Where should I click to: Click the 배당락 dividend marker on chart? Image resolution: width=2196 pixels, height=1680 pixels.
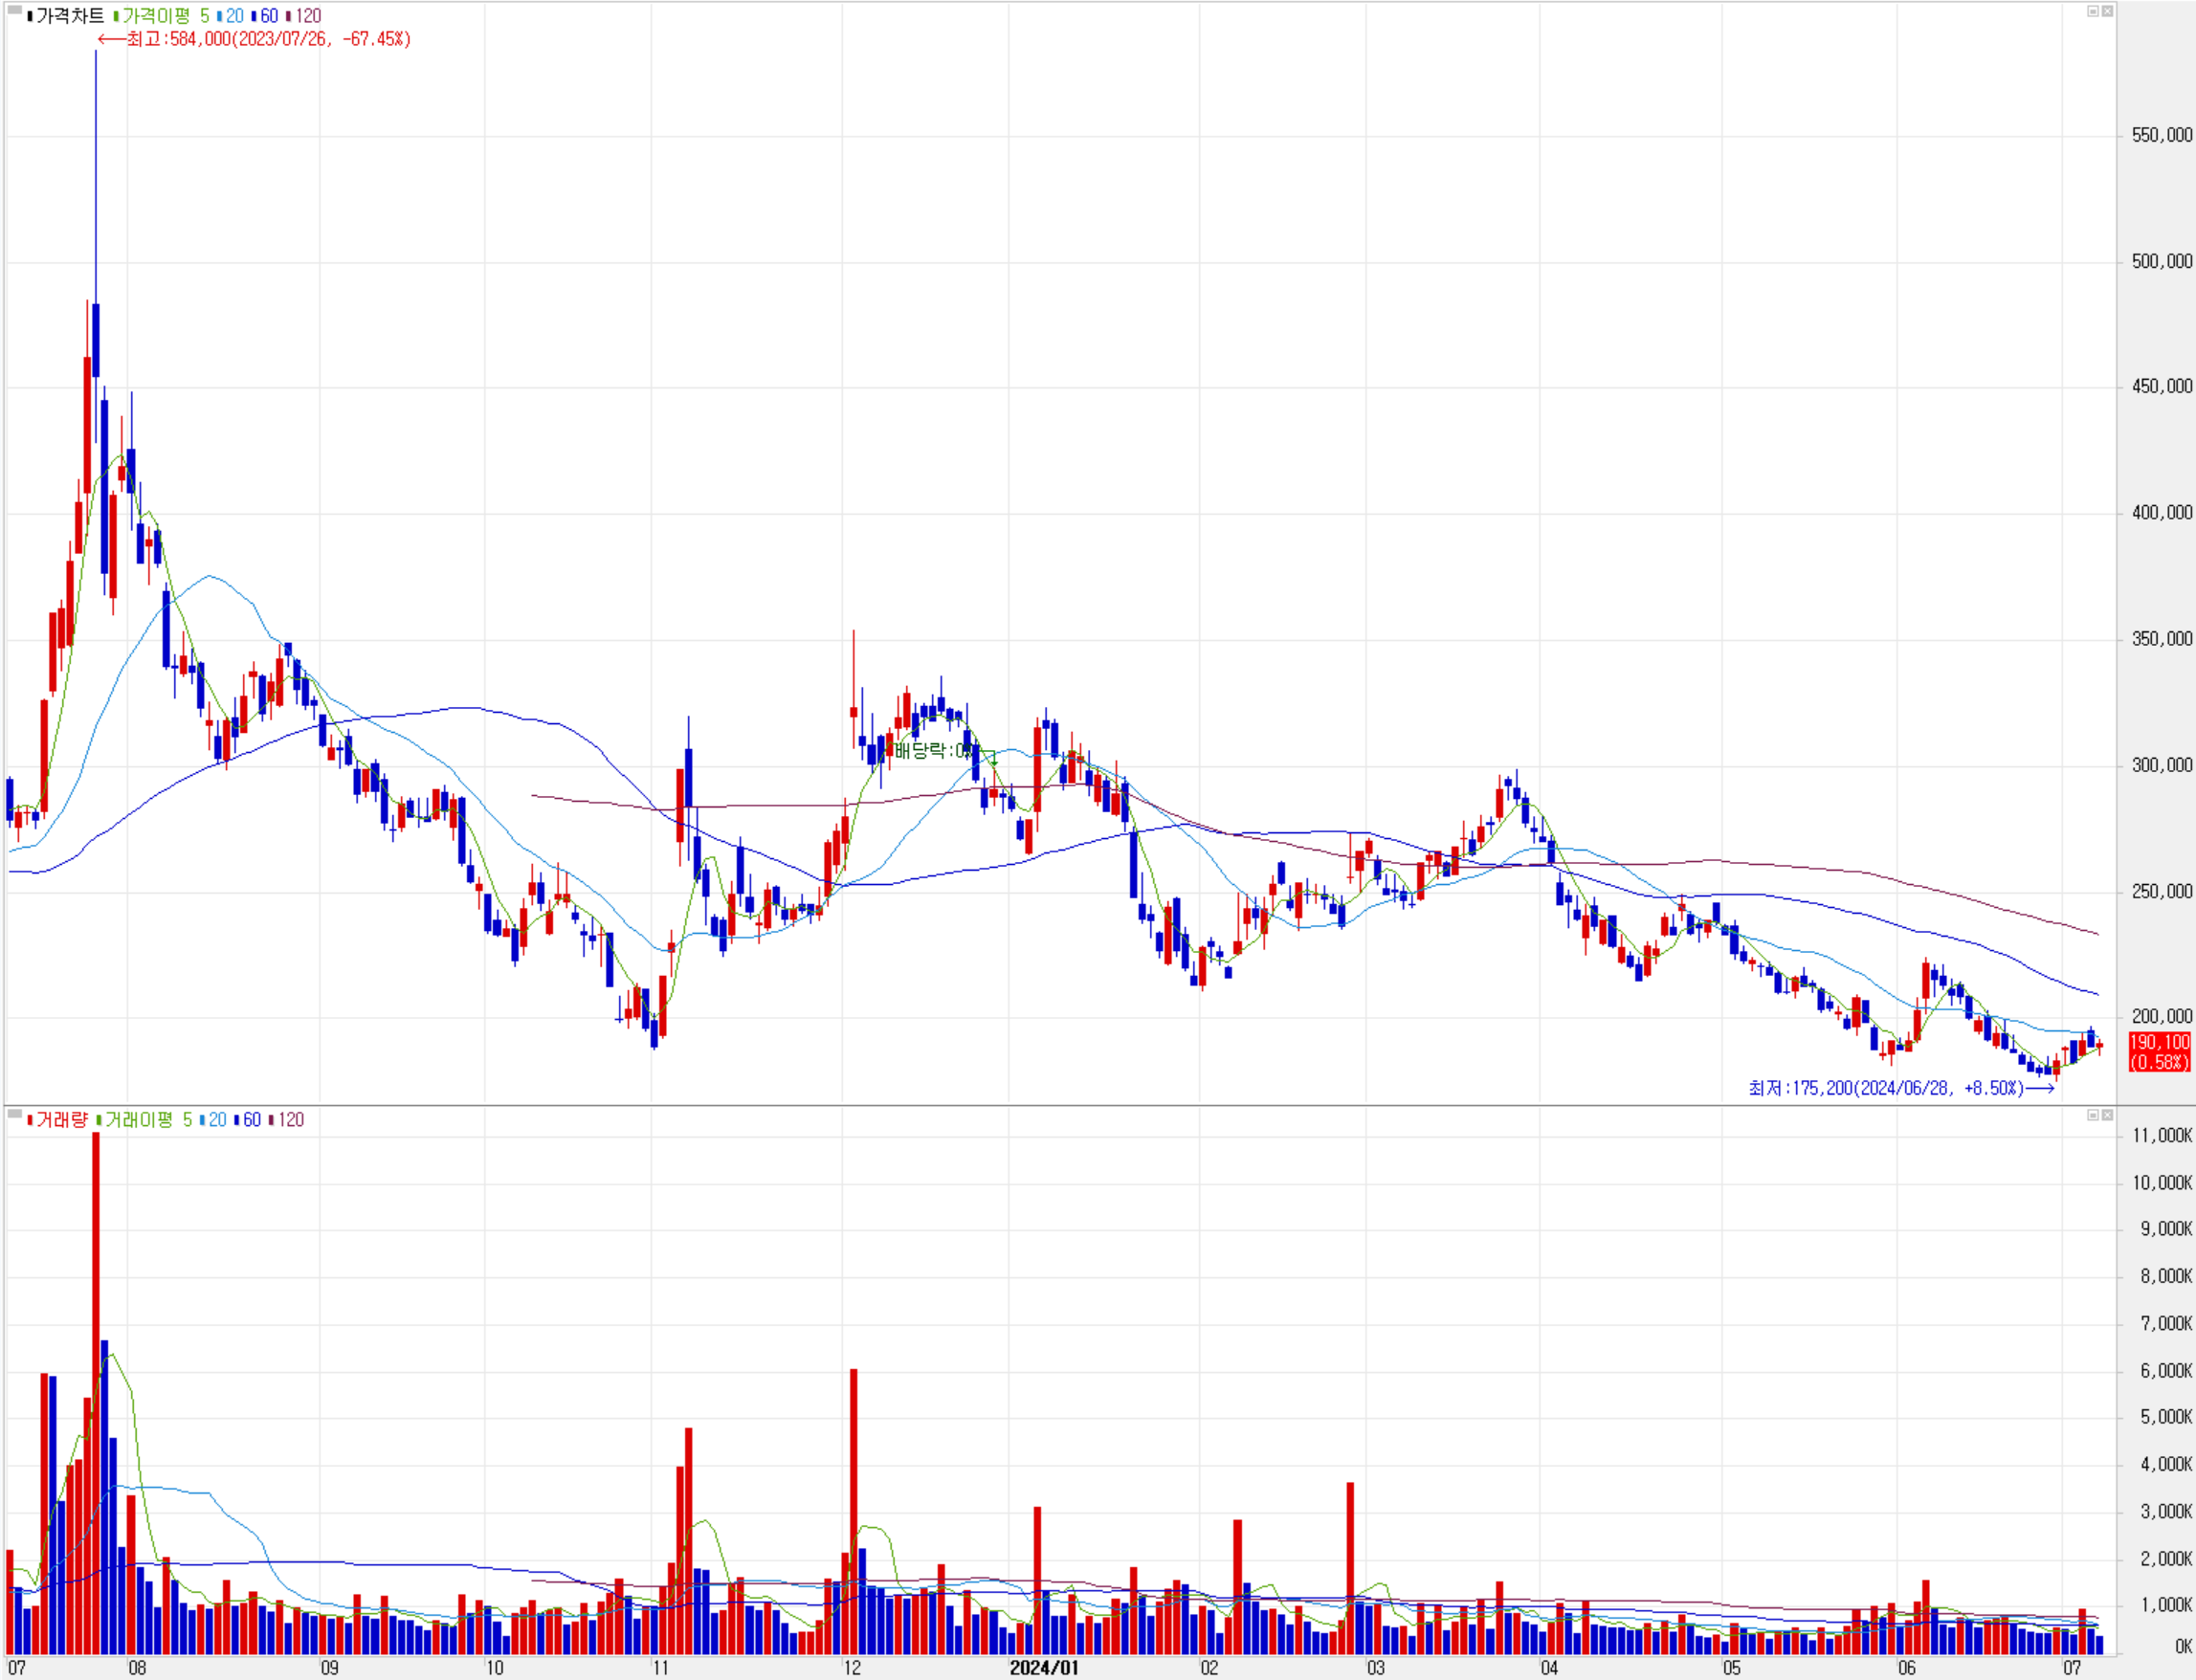click(x=931, y=750)
